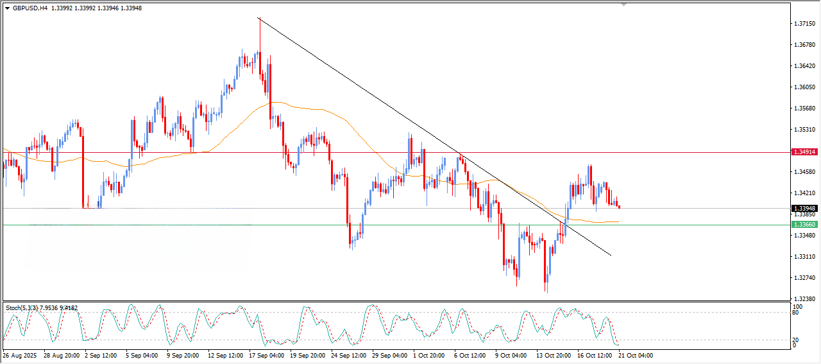Click the gray chart shift triangle marker

623,5
